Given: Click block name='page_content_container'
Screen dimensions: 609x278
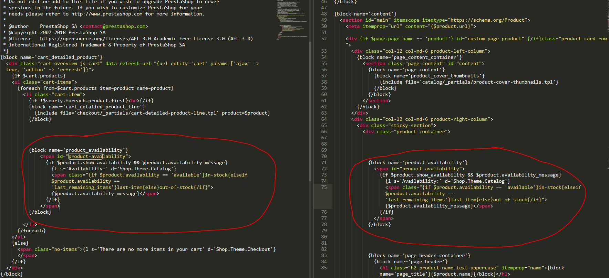Looking at the screenshot, I should coord(410,57).
